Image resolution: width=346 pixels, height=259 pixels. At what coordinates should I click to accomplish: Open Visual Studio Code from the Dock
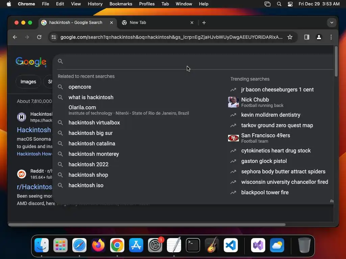(x=230, y=245)
